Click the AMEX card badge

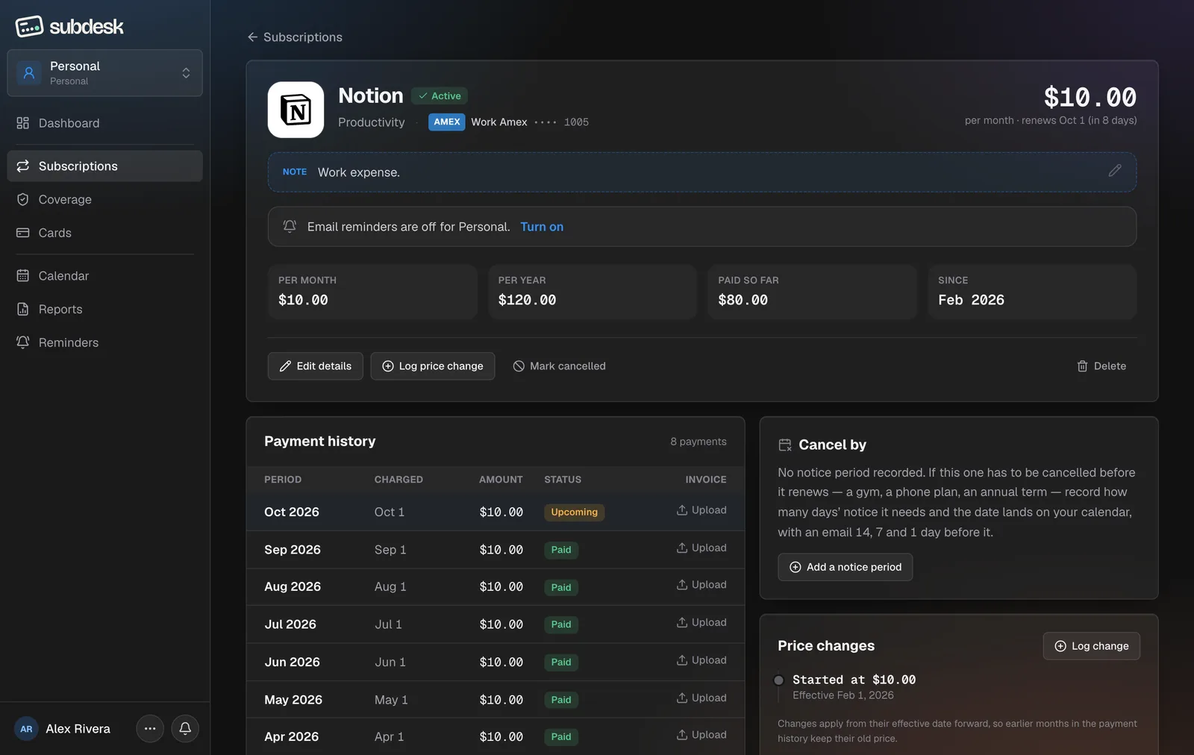click(446, 122)
